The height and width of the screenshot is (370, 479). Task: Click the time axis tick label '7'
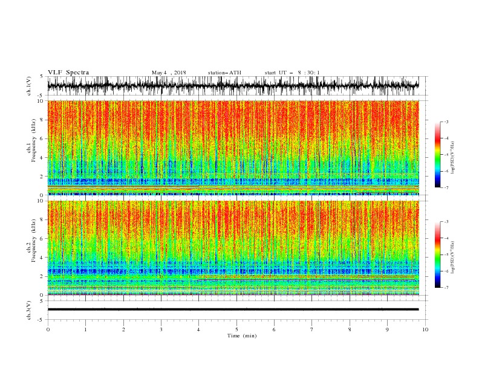pos(311,329)
